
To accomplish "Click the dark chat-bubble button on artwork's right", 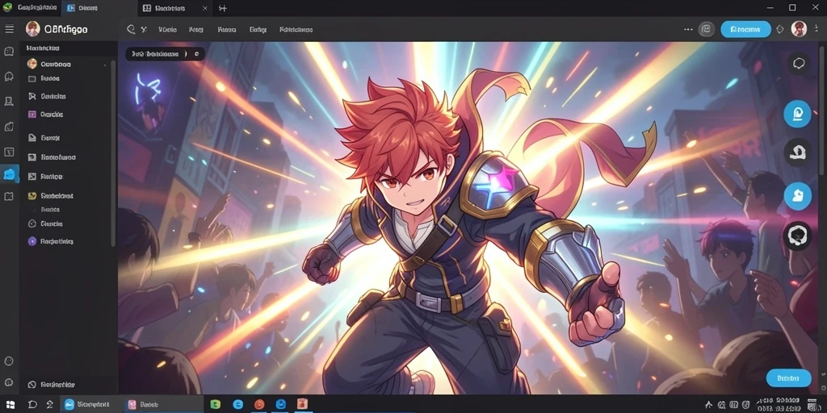I will pyautogui.click(x=799, y=65).
